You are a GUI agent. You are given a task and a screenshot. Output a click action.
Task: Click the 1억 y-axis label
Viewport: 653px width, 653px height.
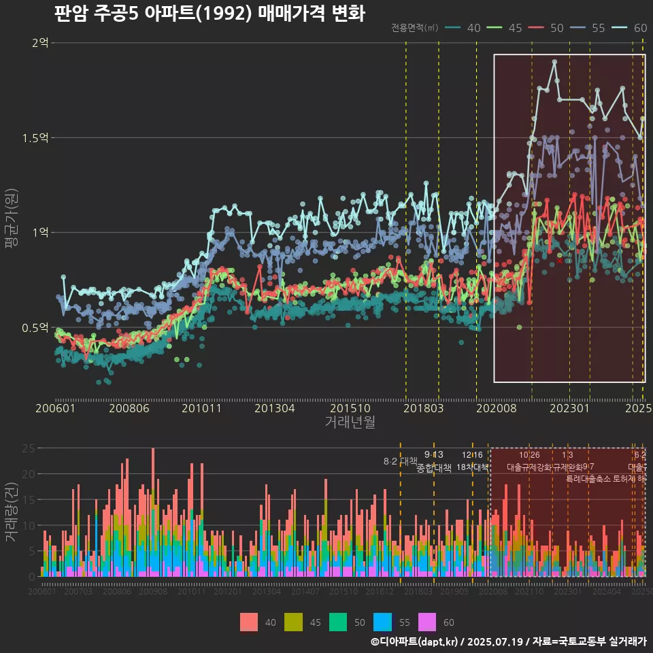click(40, 233)
